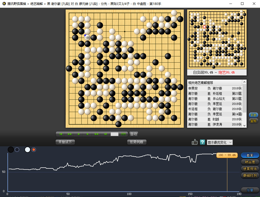This screenshot has height=197, width=260.
Task: Toggle the 坐标 coordinates display
Action: tap(253, 121)
